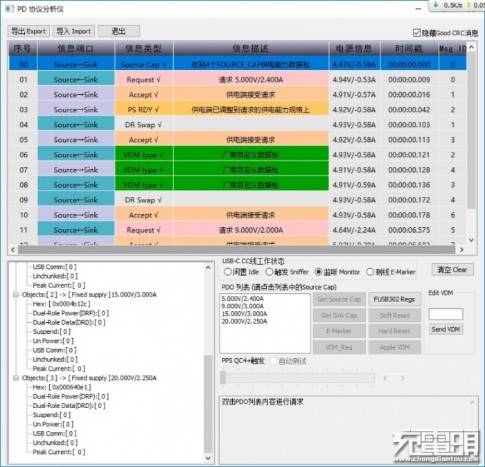
Task: Enable the auto test checkbox
Action: tap(273, 361)
